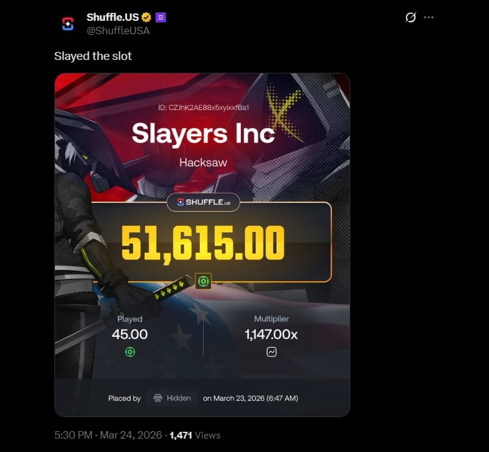This screenshot has height=452, width=489.
Task: Click the 51,615.00 win amount
Action: pos(203,243)
